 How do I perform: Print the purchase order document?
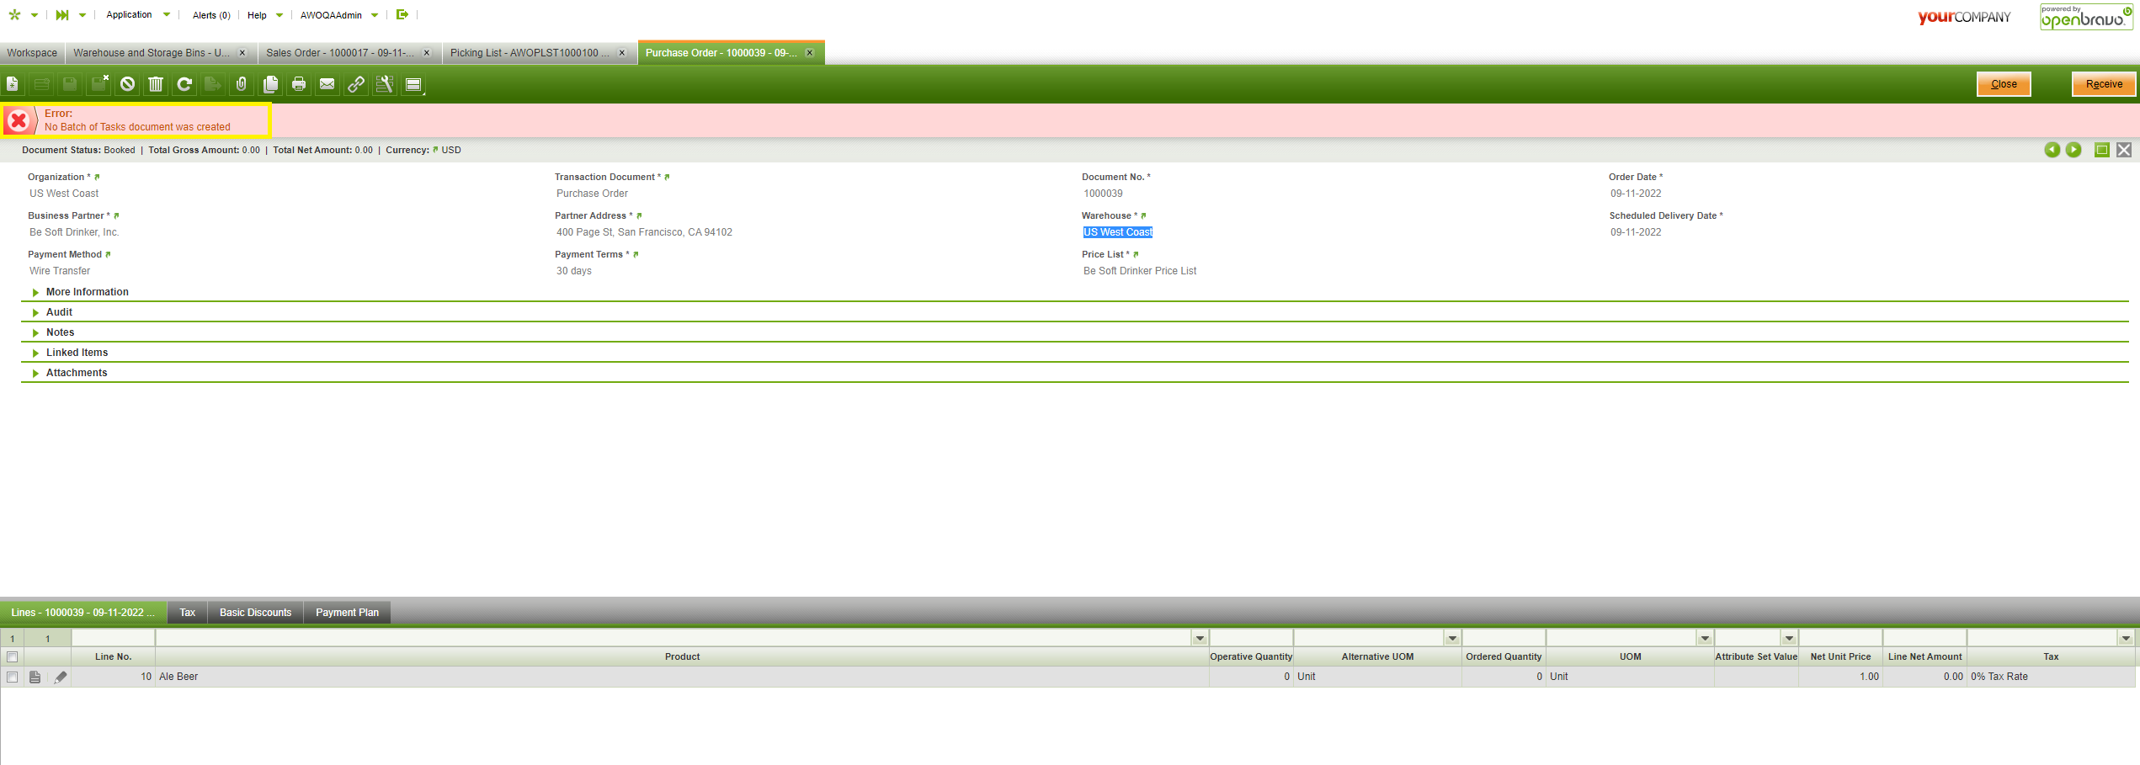pyautogui.click(x=299, y=84)
